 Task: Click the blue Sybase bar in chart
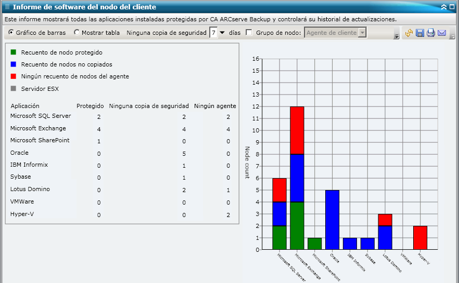tap(367, 244)
